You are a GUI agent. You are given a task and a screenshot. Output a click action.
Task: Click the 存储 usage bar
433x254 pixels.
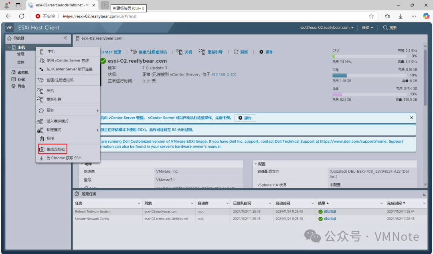[369, 94]
